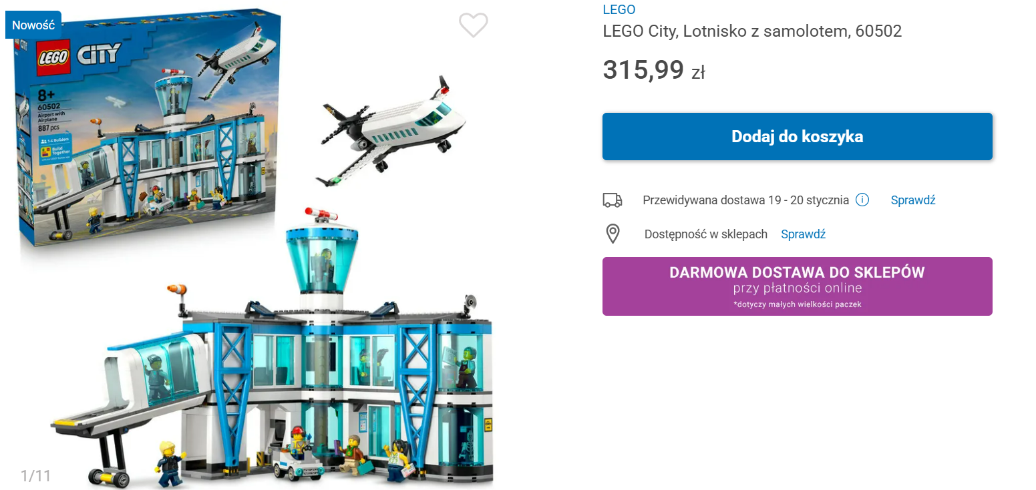
Task: Add the LEGO set to the cart
Action: [797, 136]
